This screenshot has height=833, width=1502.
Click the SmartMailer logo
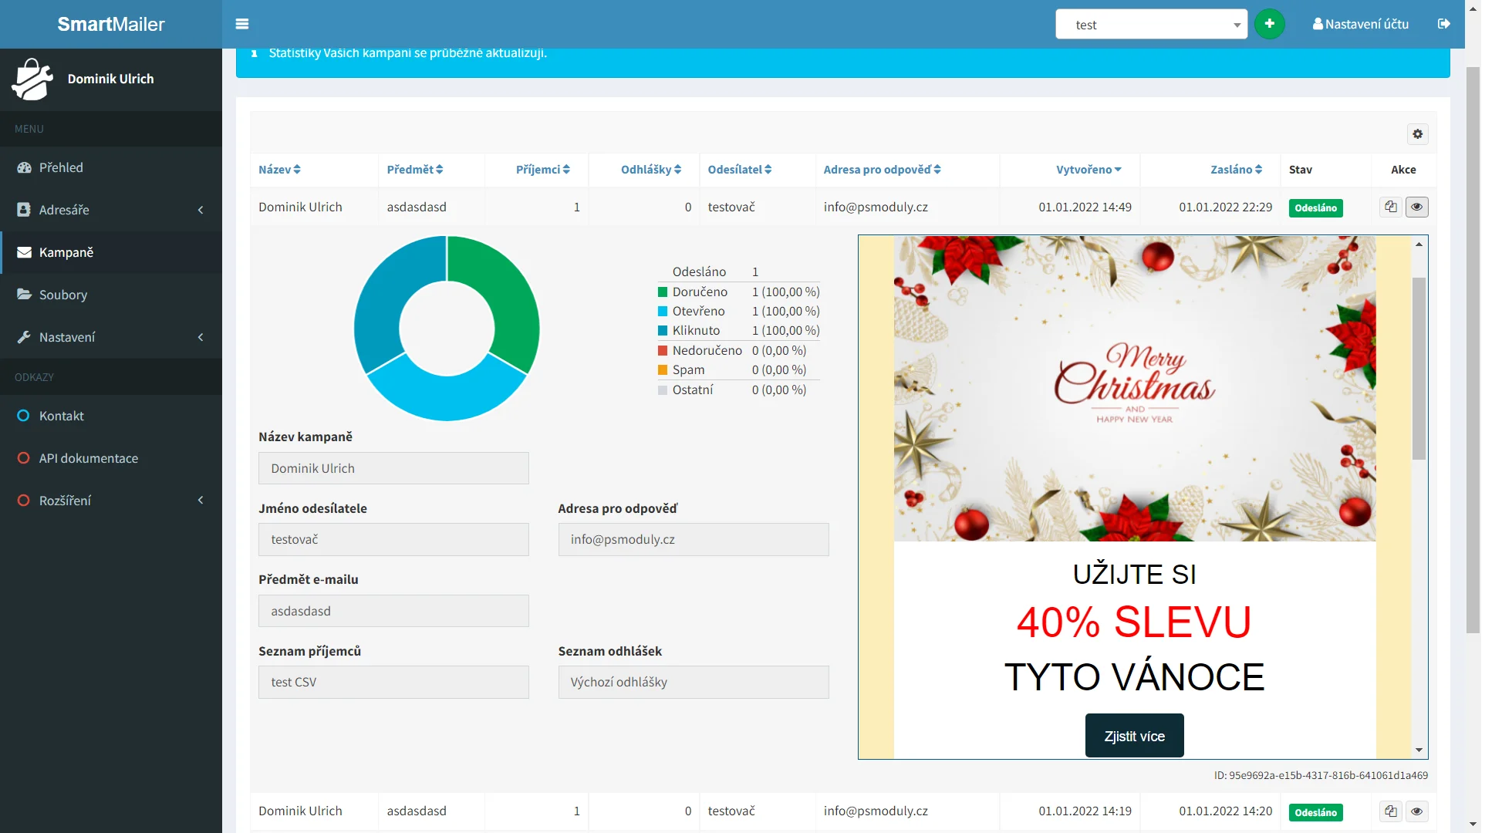[x=111, y=24]
